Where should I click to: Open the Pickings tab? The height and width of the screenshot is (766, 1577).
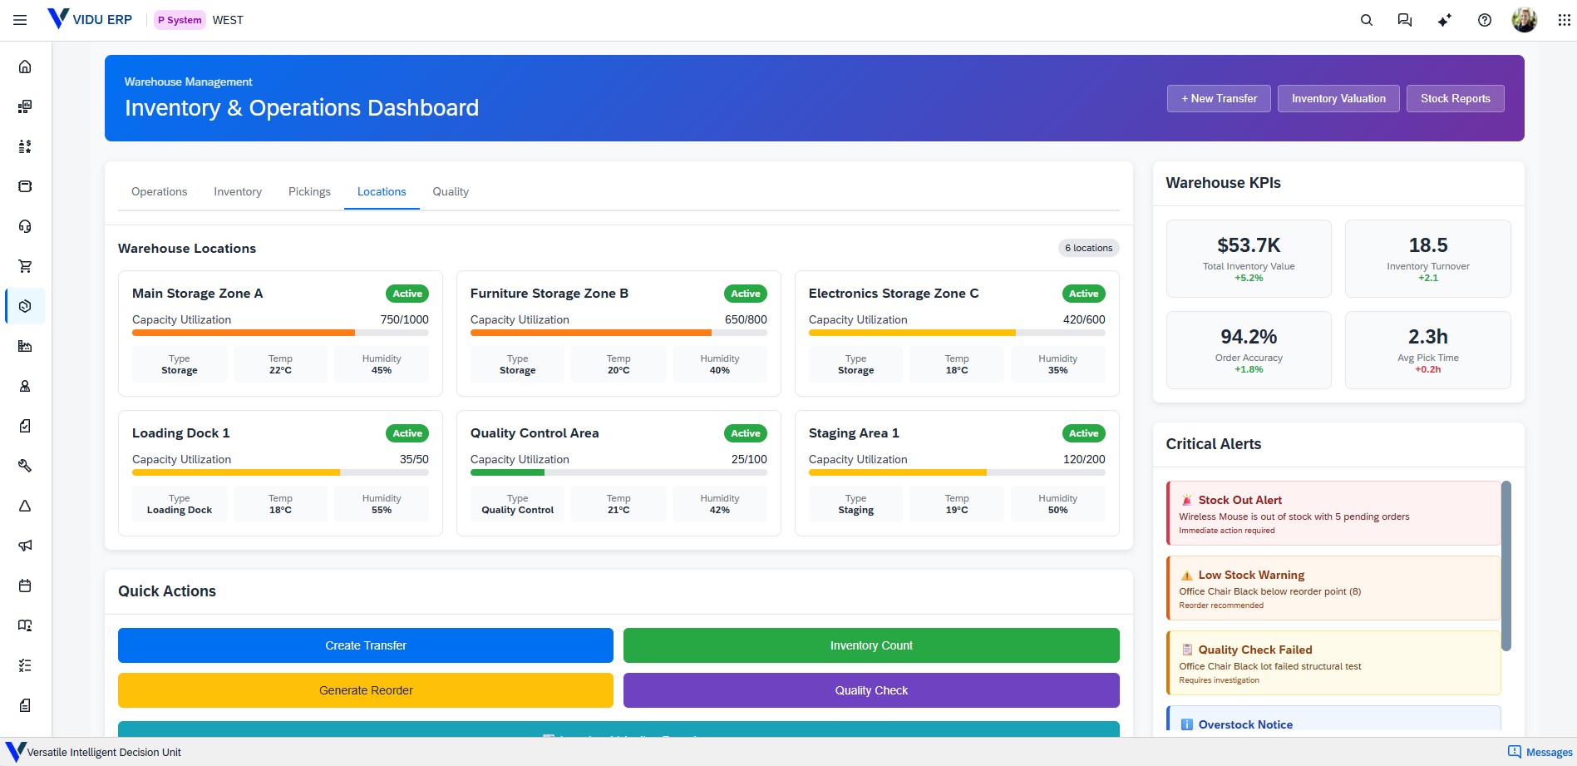coord(309,191)
